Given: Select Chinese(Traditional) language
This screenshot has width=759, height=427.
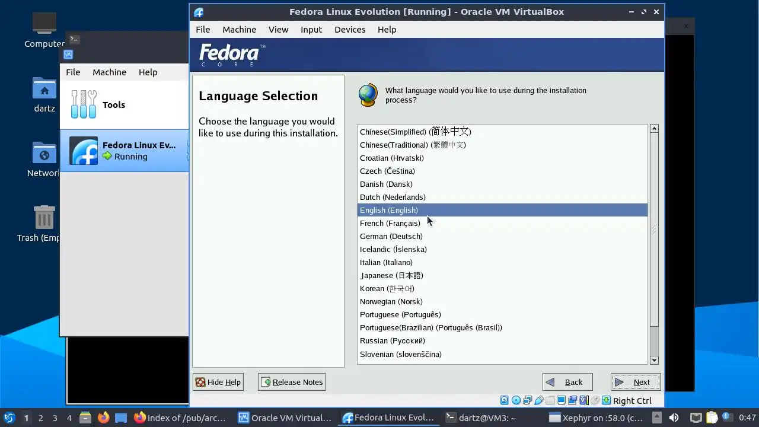Looking at the screenshot, I should click(502, 145).
